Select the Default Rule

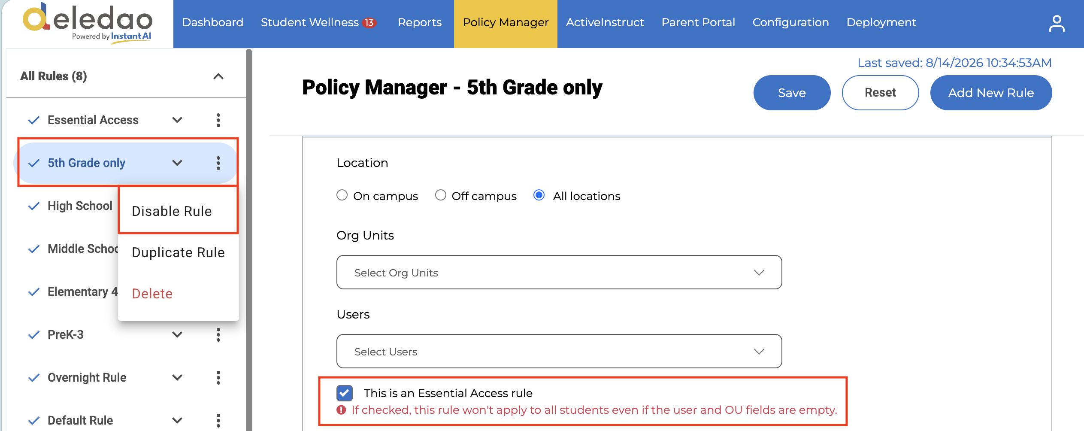pyautogui.click(x=80, y=421)
